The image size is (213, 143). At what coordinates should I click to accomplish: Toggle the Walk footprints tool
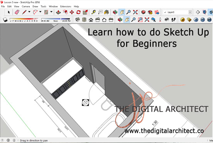[173, 20]
